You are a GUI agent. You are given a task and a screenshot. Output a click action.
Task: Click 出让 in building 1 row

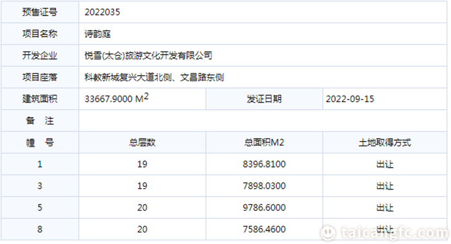385,164
